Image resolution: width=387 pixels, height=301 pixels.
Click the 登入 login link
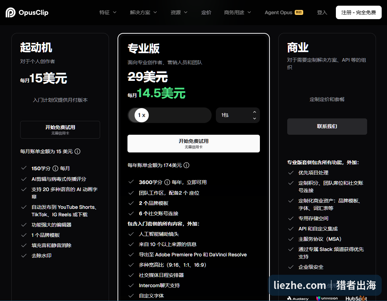pyautogui.click(x=322, y=12)
